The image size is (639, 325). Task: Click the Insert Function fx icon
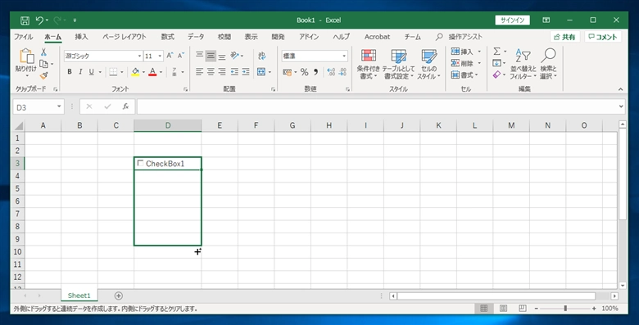[125, 106]
